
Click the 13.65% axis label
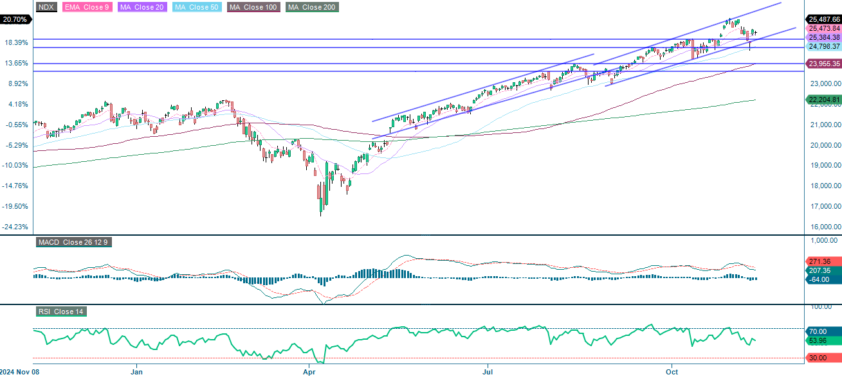coord(15,63)
